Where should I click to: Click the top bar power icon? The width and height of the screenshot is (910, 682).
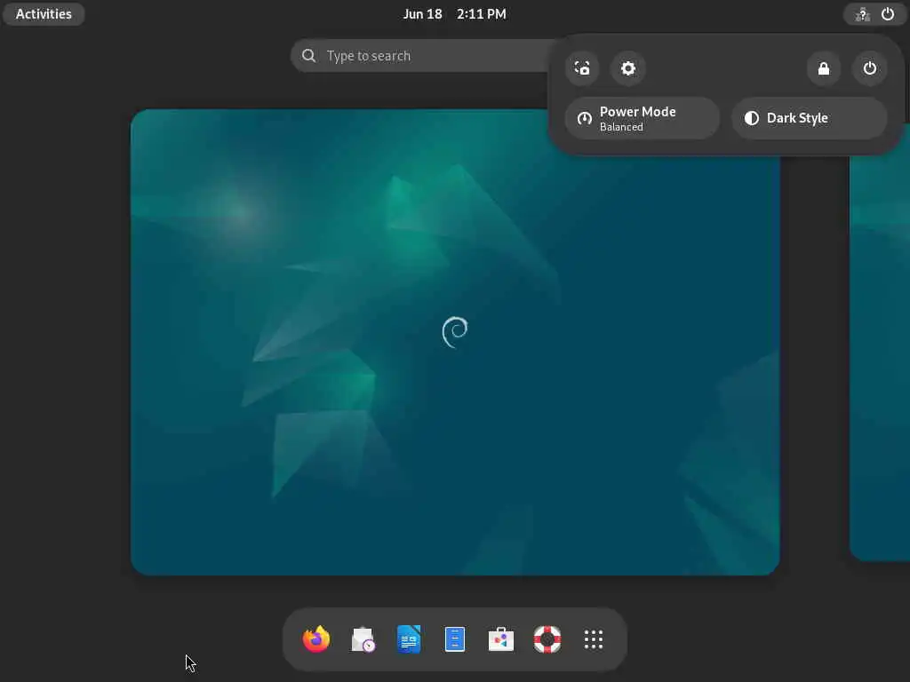coord(888,14)
